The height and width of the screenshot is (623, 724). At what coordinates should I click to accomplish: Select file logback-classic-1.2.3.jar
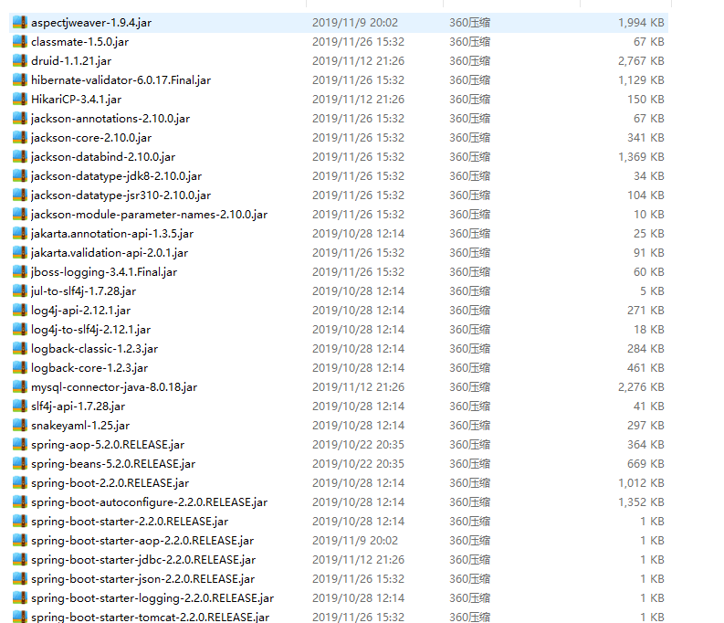(x=95, y=348)
